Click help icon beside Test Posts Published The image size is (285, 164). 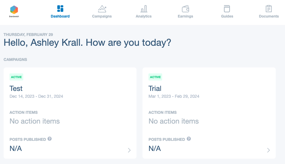49,139
